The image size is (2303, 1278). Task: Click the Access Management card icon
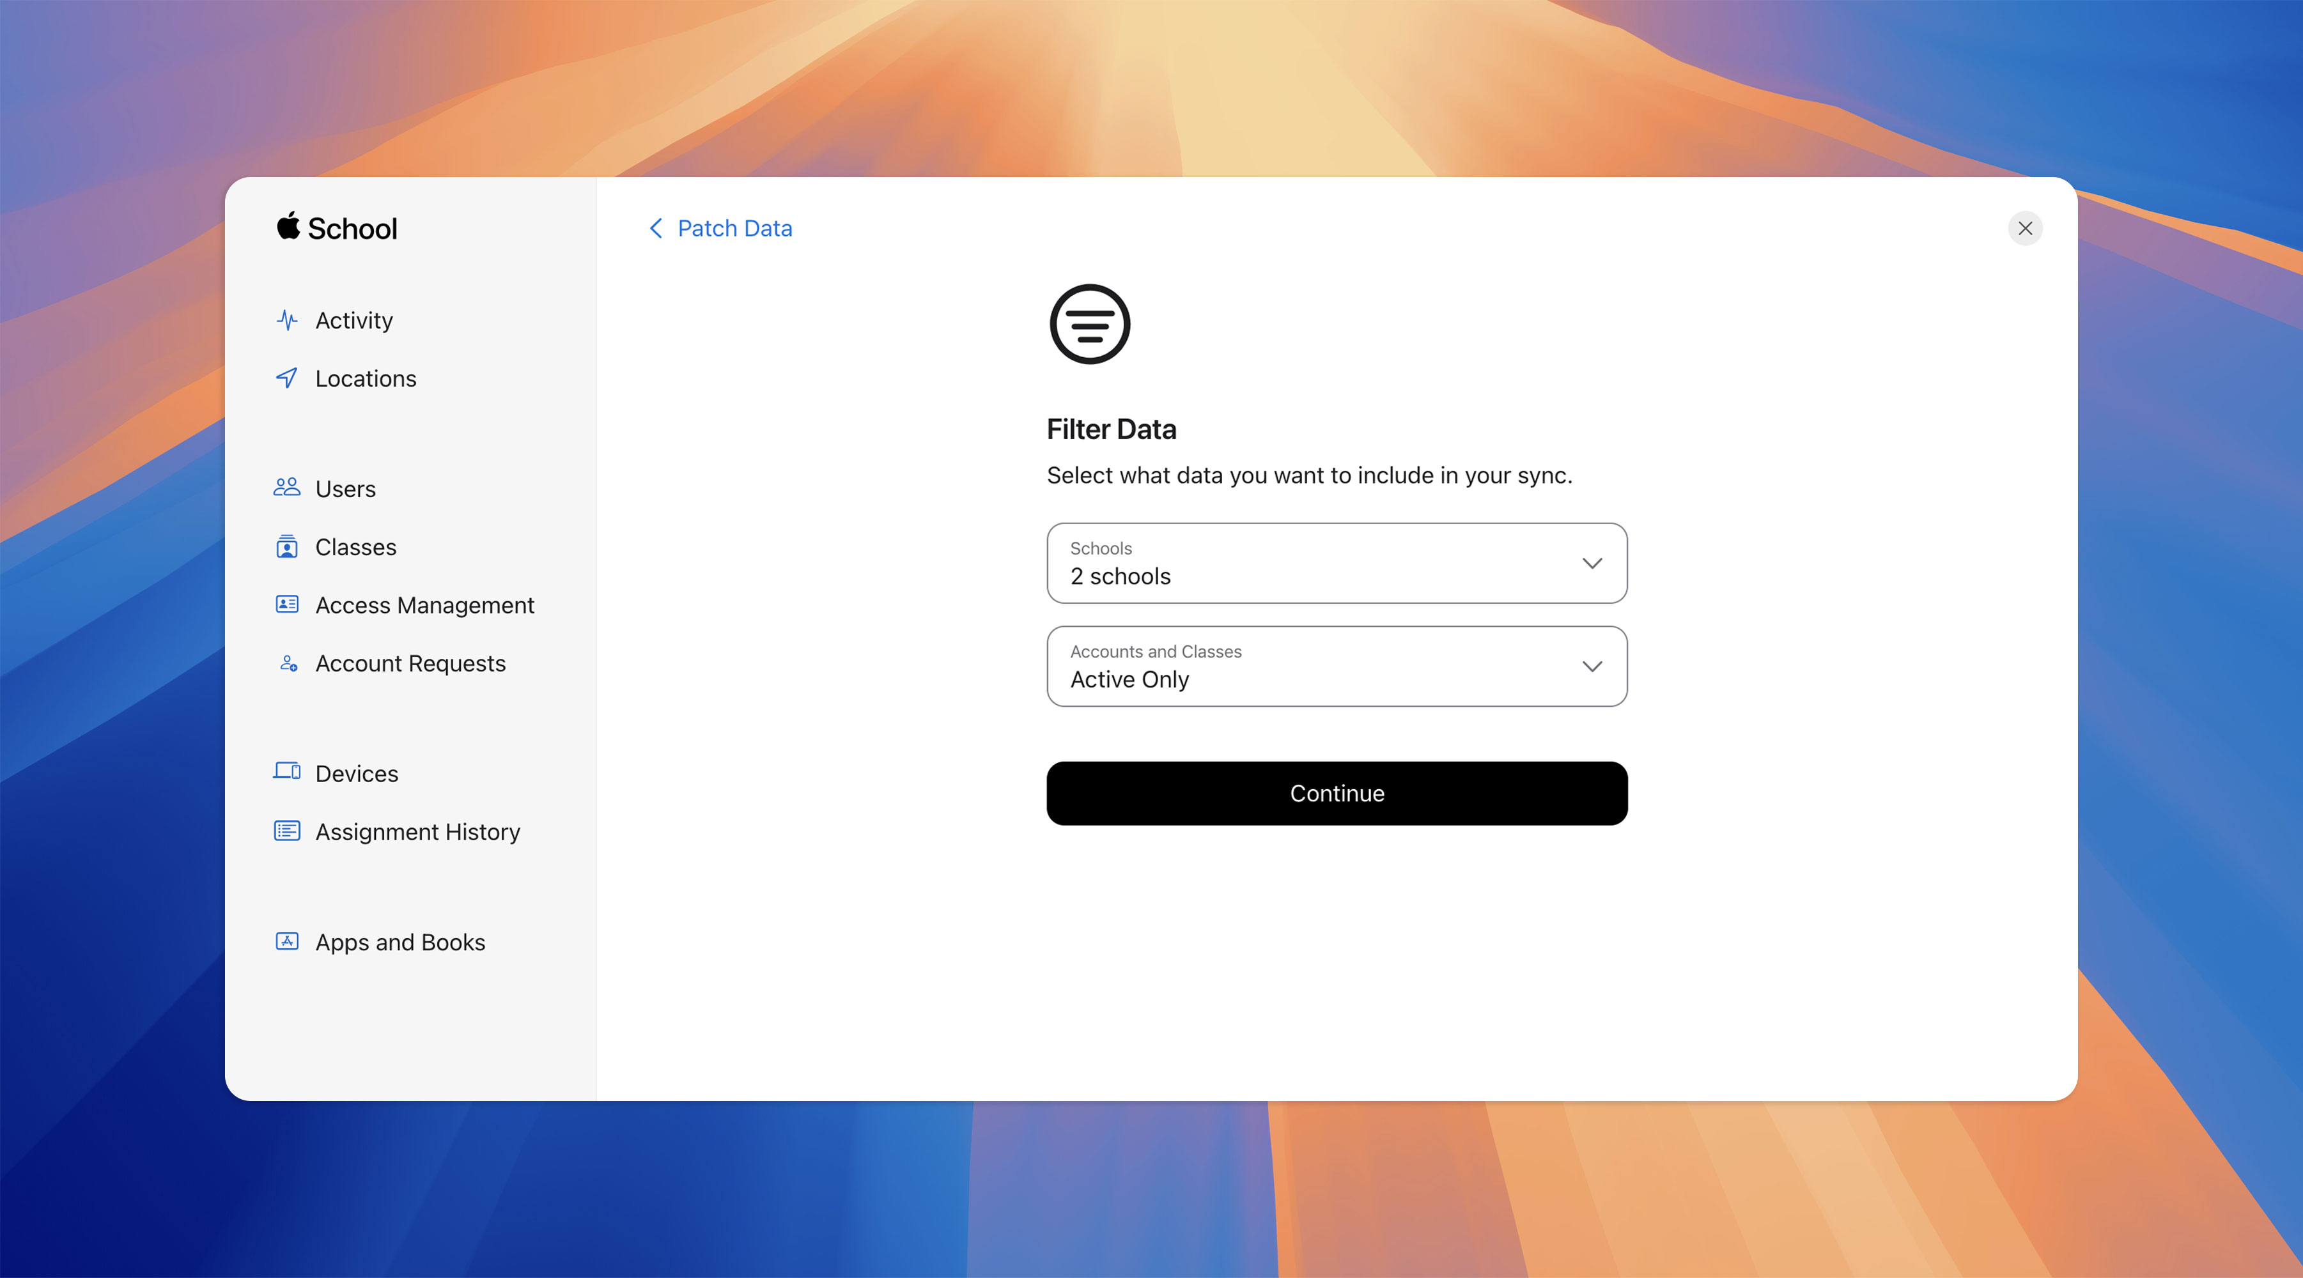(x=287, y=605)
